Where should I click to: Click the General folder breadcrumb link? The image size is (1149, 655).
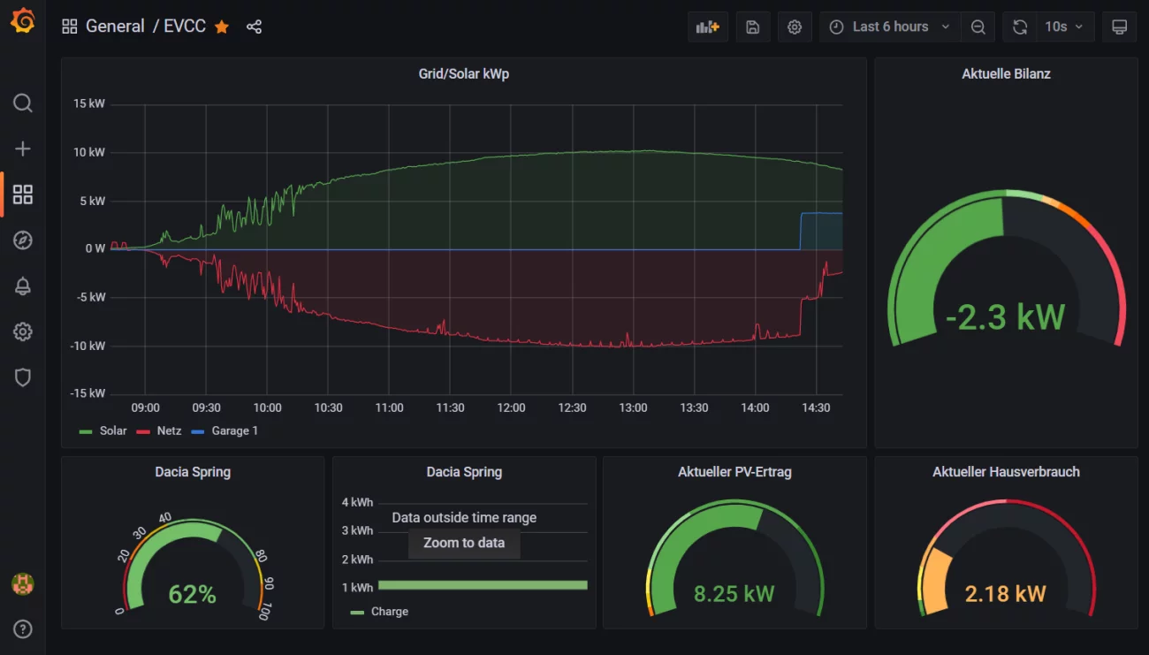point(115,27)
